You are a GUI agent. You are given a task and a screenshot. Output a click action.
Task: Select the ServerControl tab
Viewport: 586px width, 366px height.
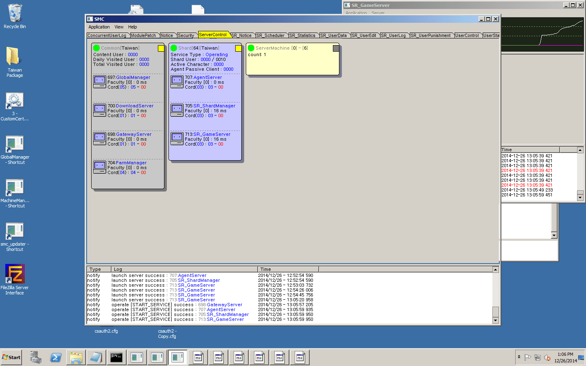pyautogui.click(x=213, y=35)
